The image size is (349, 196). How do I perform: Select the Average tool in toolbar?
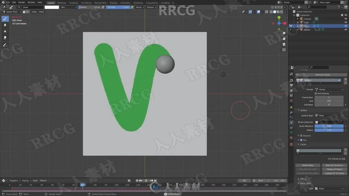pyautogui.click(x=5, y=31)
